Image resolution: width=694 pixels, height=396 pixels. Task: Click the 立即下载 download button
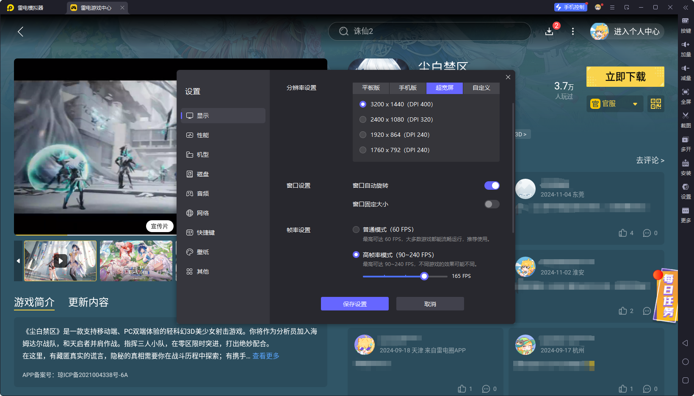pos(625,77)
